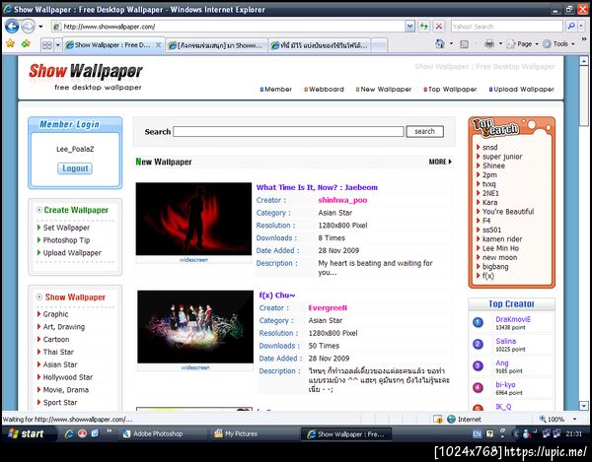Click the search button
Viewport: 592px width, 462px height.
(424, 132)
